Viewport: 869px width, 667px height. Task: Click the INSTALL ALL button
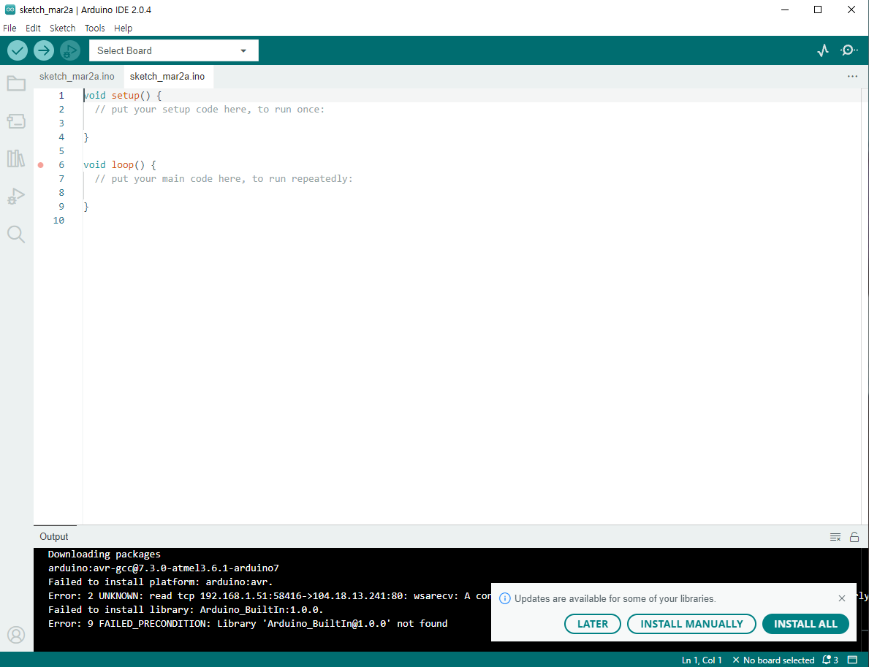coord(805,624)
